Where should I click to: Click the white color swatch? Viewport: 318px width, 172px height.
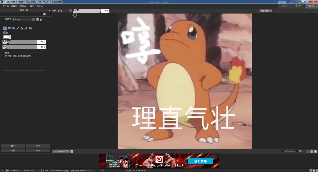click(6, 37)
